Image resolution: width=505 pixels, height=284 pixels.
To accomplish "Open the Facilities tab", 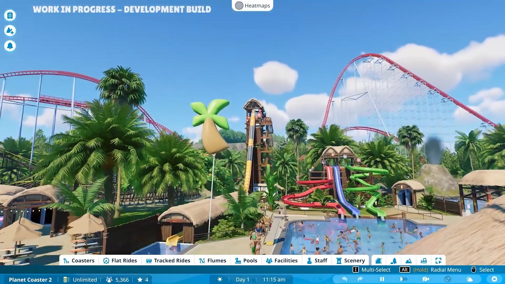I will 282,261.
